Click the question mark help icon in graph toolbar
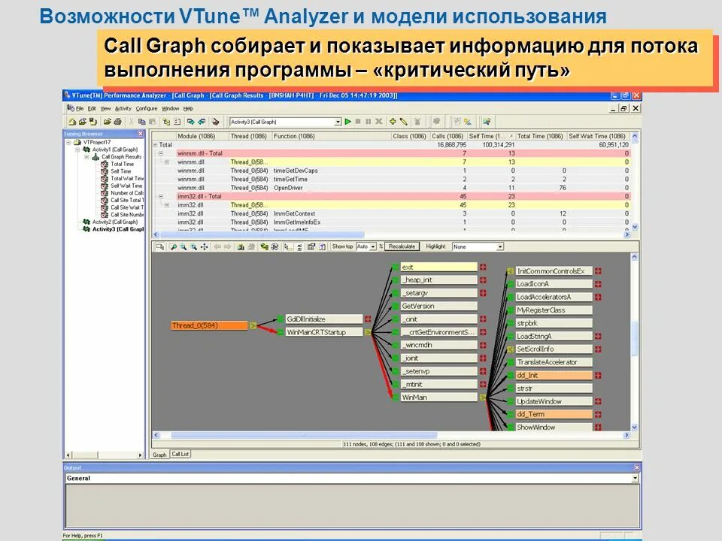 (x=323, y=247)
